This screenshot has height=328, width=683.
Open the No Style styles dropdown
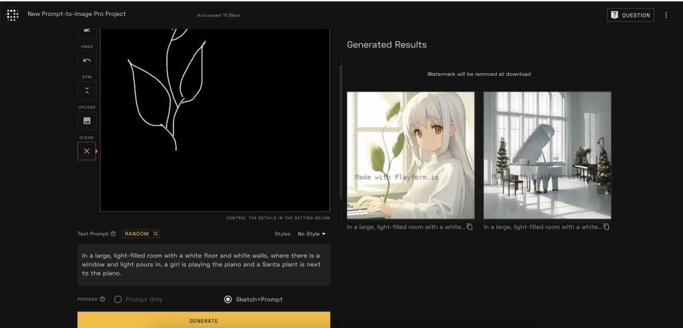pos(311,234)
